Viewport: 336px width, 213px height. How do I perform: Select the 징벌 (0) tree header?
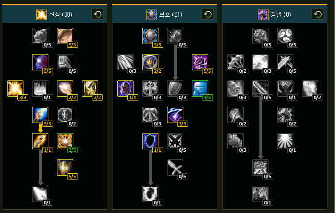point(275,14)
